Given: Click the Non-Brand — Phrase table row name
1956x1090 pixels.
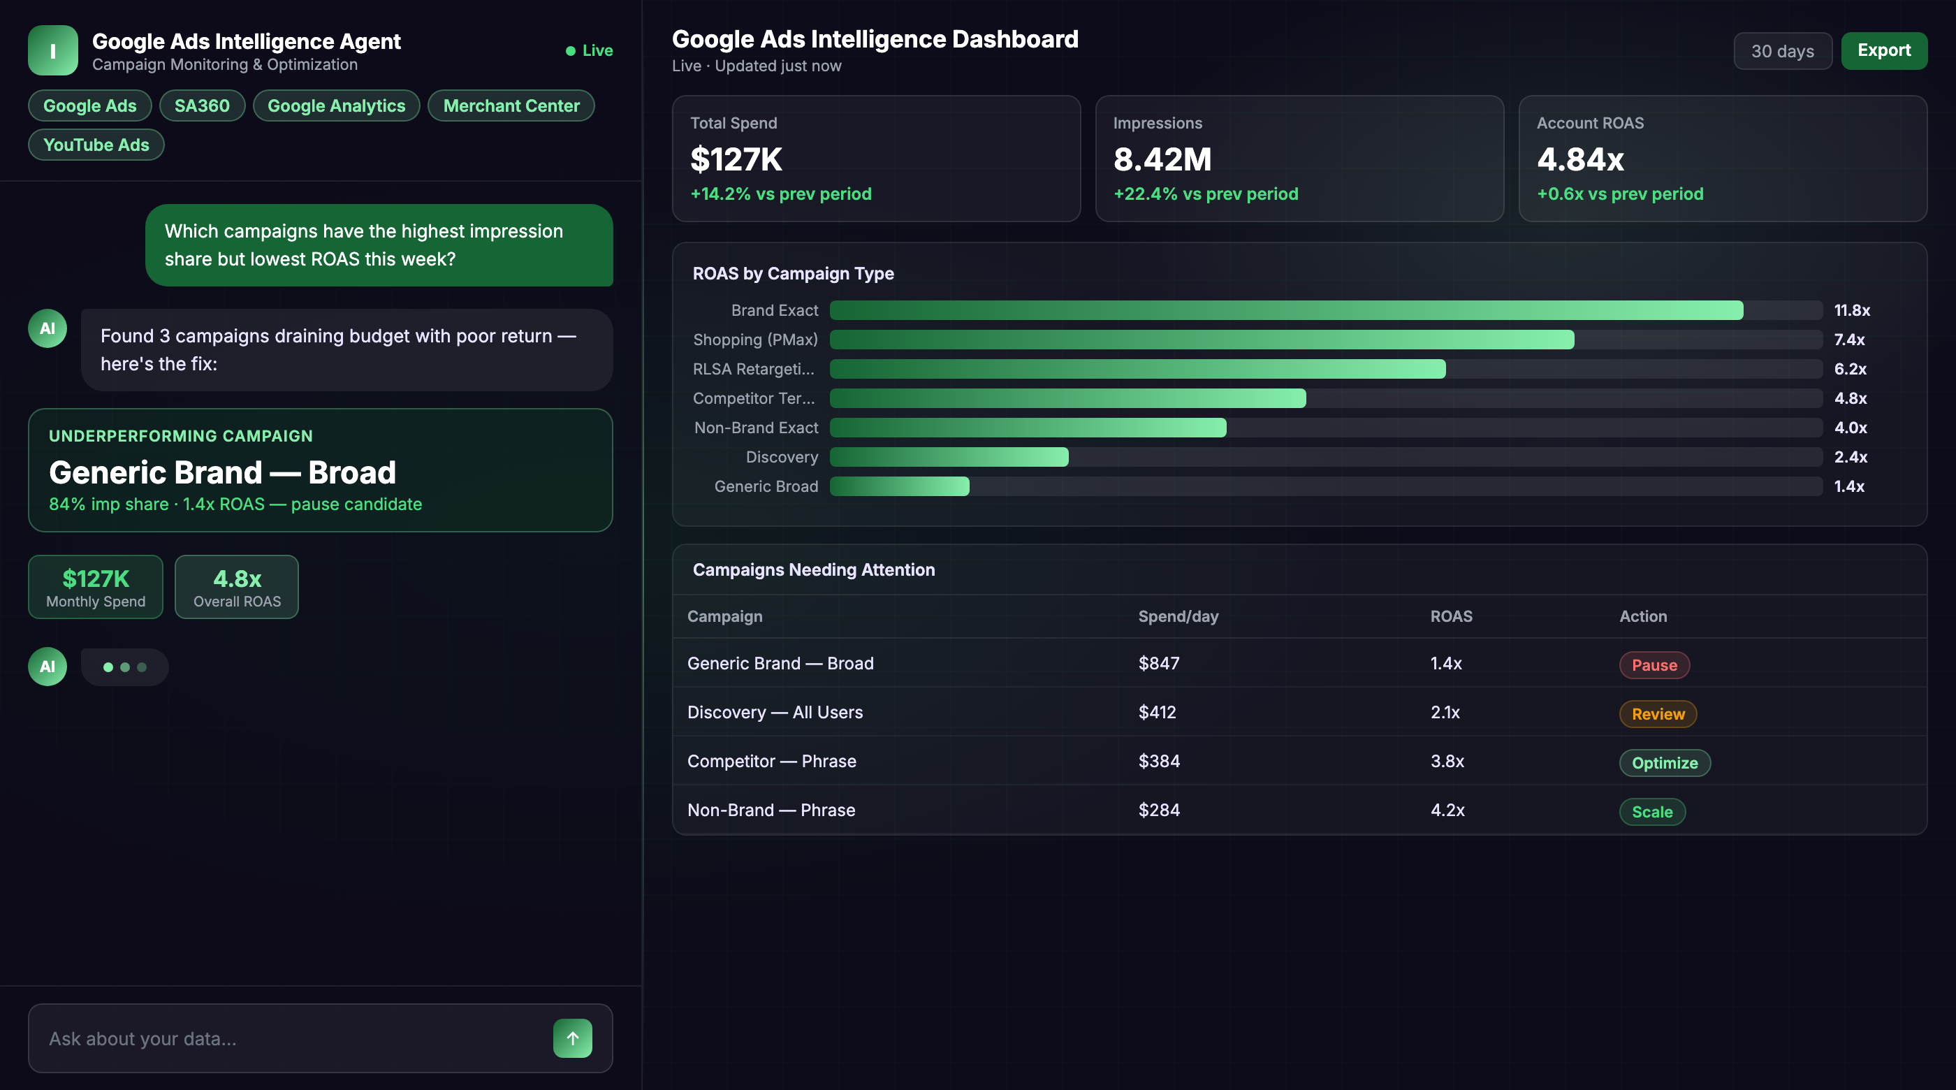Looking at the screenshot, I should click(x=771, y=810).
